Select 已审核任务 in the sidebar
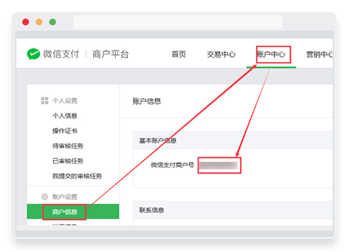 point(68,161)
